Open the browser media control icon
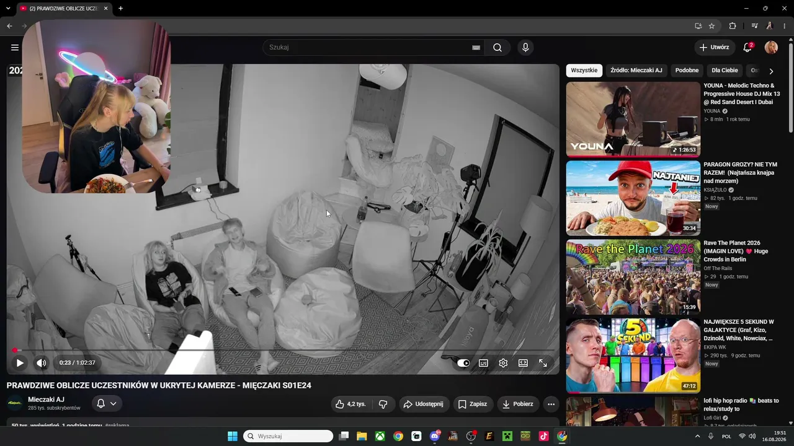 [754, 26]
